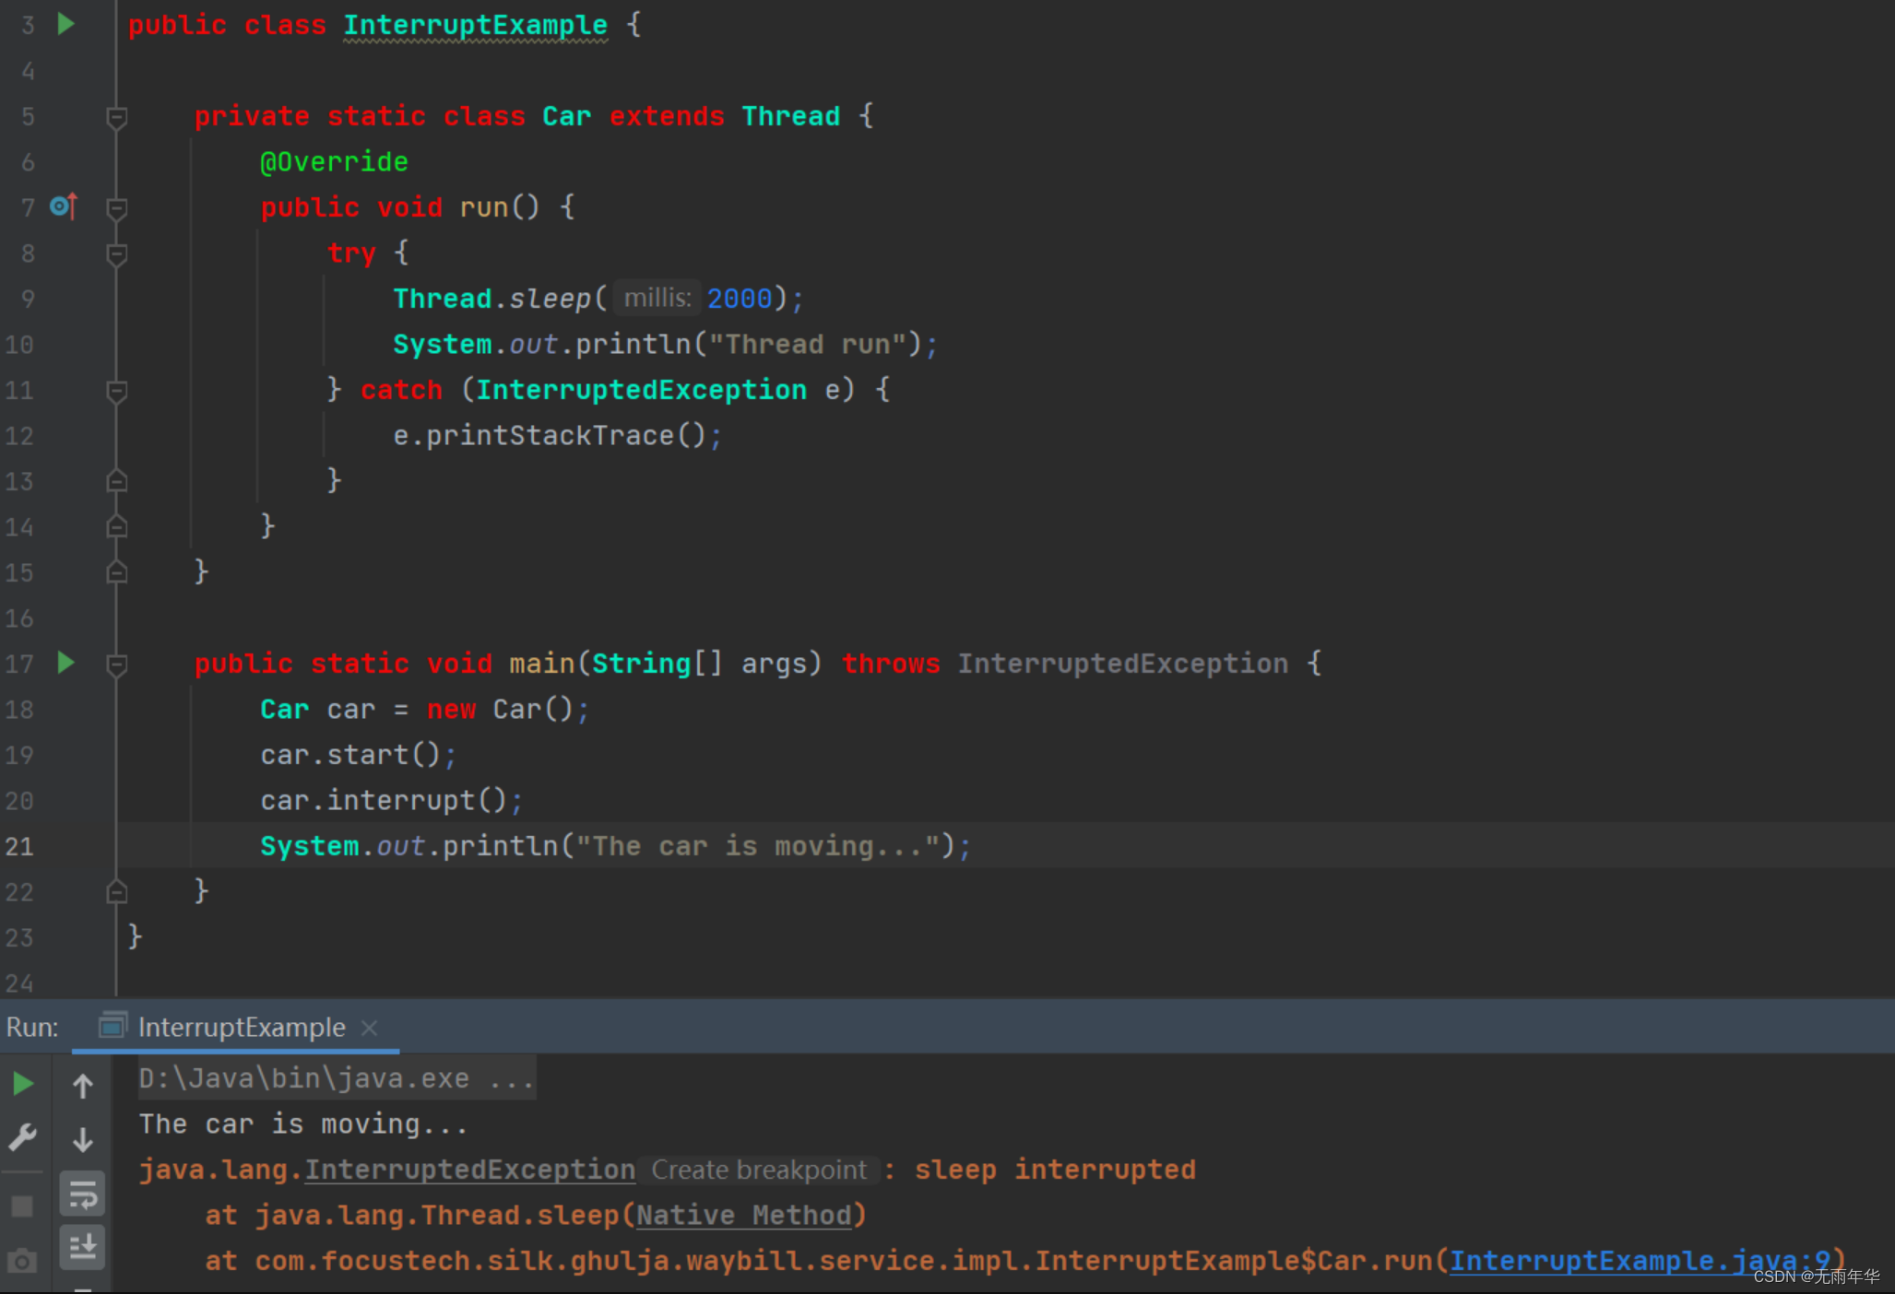Move up the stack trace arrow
Image resolution: width=1895 pixels, height=1294 pixels.
(x=83, y=1086)
